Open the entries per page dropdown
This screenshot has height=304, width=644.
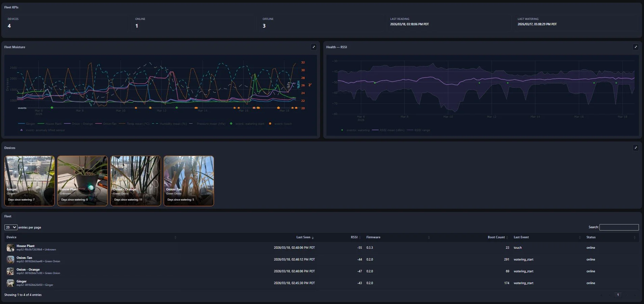point(10,227)
